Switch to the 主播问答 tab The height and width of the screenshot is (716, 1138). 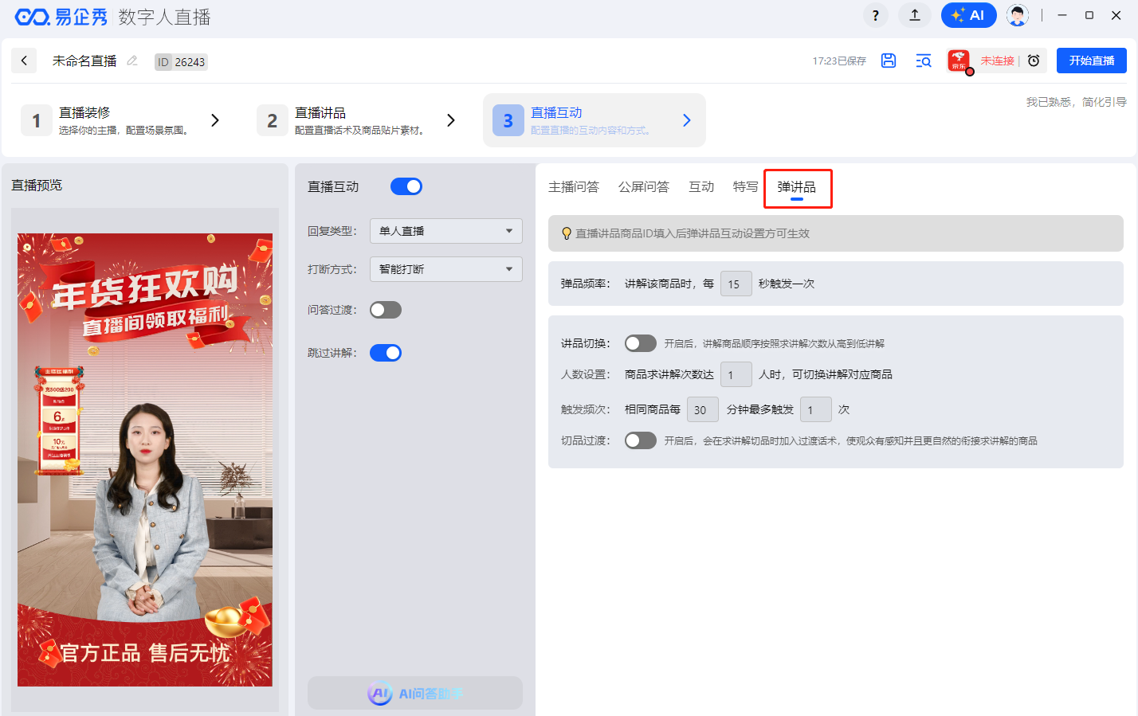574,187
